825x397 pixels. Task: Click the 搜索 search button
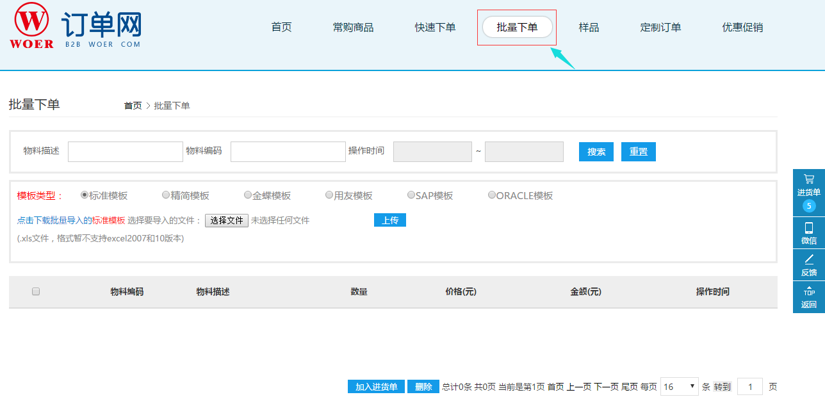pos(596,152)
